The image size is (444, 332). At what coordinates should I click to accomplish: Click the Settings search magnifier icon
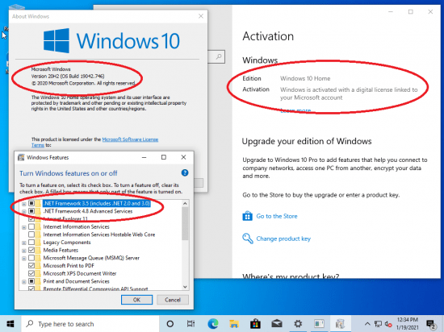pos(219,56)
